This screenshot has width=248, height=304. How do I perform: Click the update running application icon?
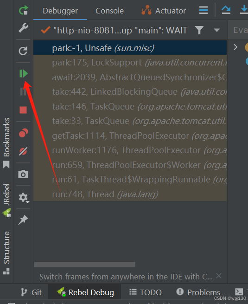pos(23,51)
